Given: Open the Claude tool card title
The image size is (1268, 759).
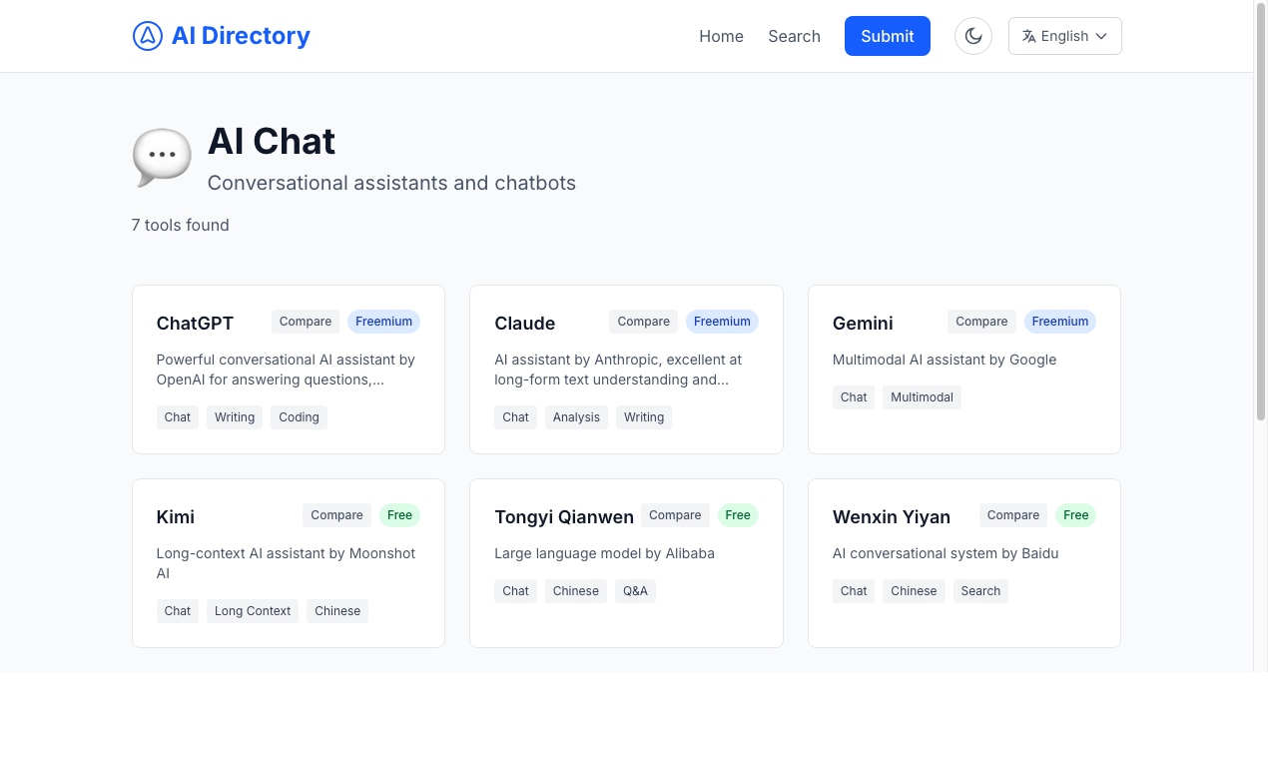Looking at the screenshot, I should click(524, 323).
